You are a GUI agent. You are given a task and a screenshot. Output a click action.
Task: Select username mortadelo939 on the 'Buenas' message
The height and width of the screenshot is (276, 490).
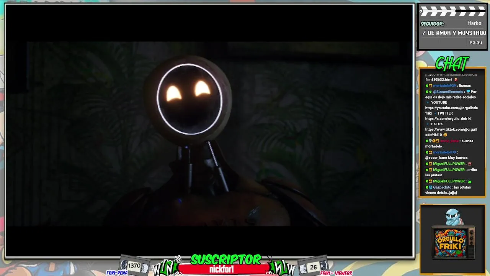444,85
